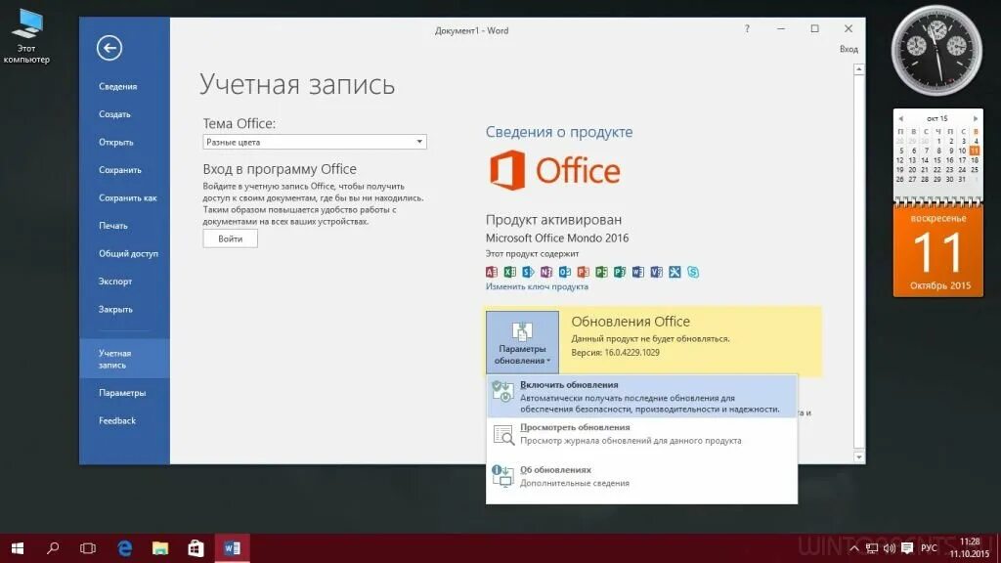1001x563 pixels.
Task: Go back using the circled arrow button
Action: [109, 48]
